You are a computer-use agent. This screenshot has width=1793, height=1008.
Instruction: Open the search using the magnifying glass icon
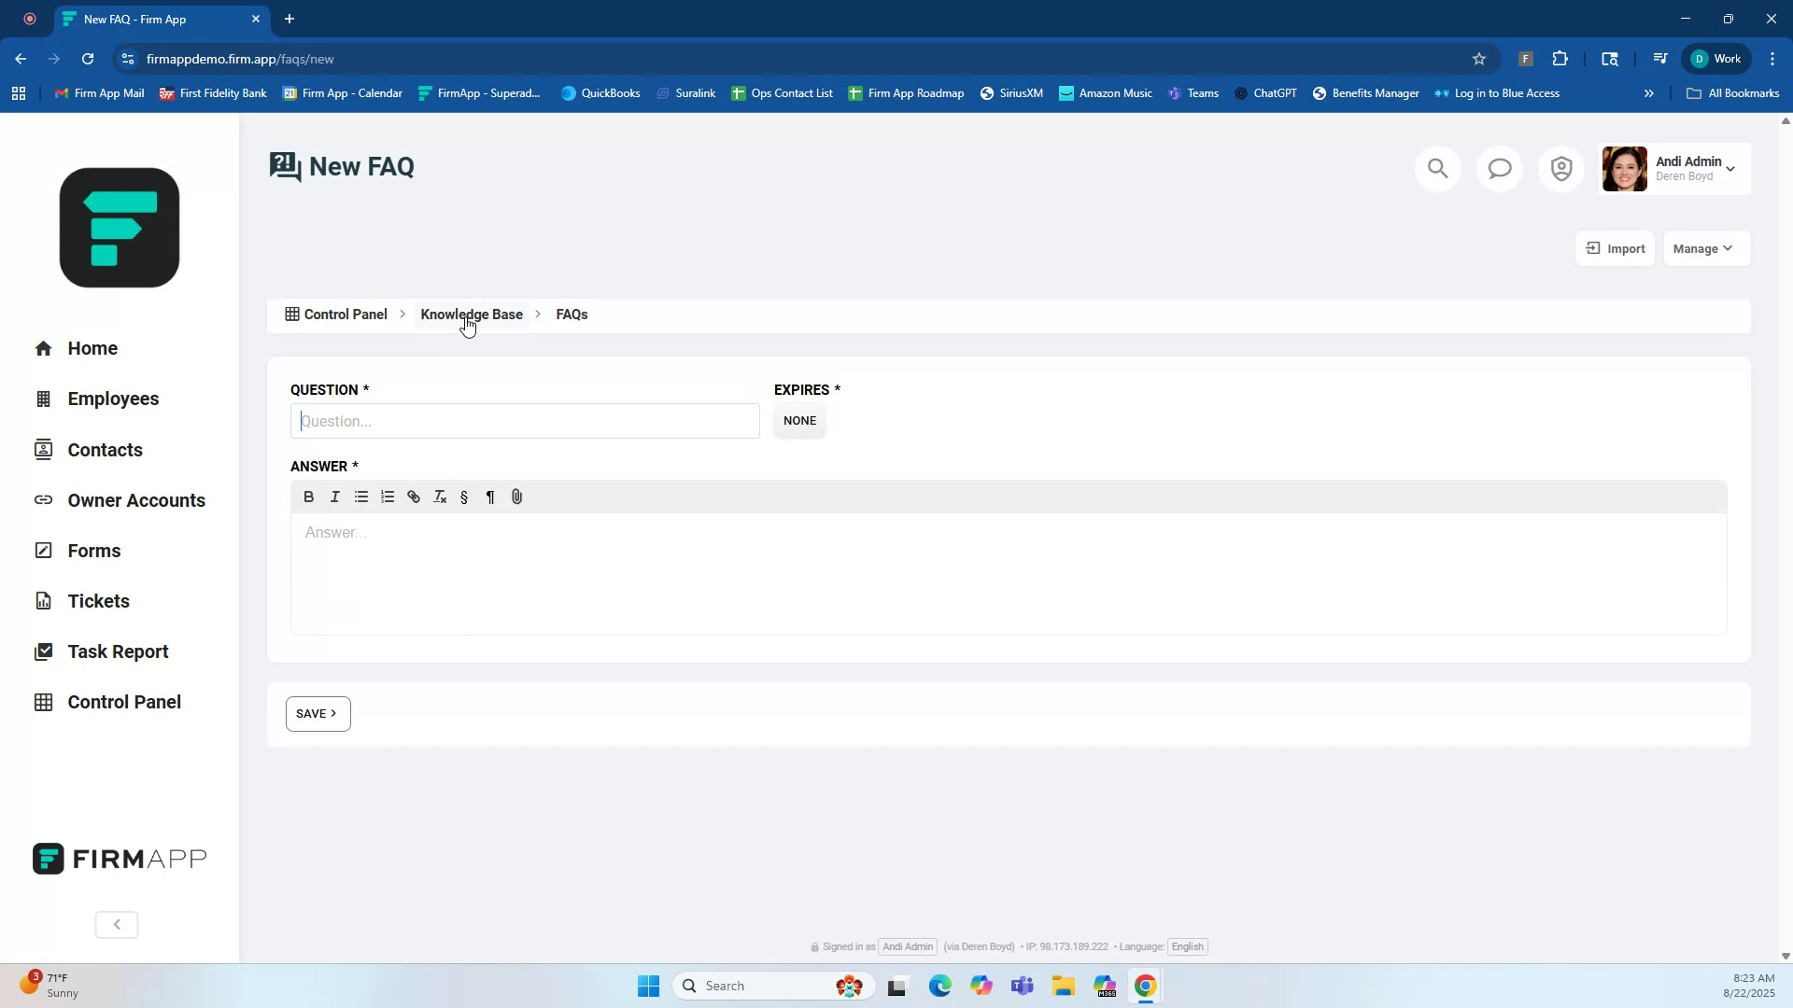(x=1437, y=168)
